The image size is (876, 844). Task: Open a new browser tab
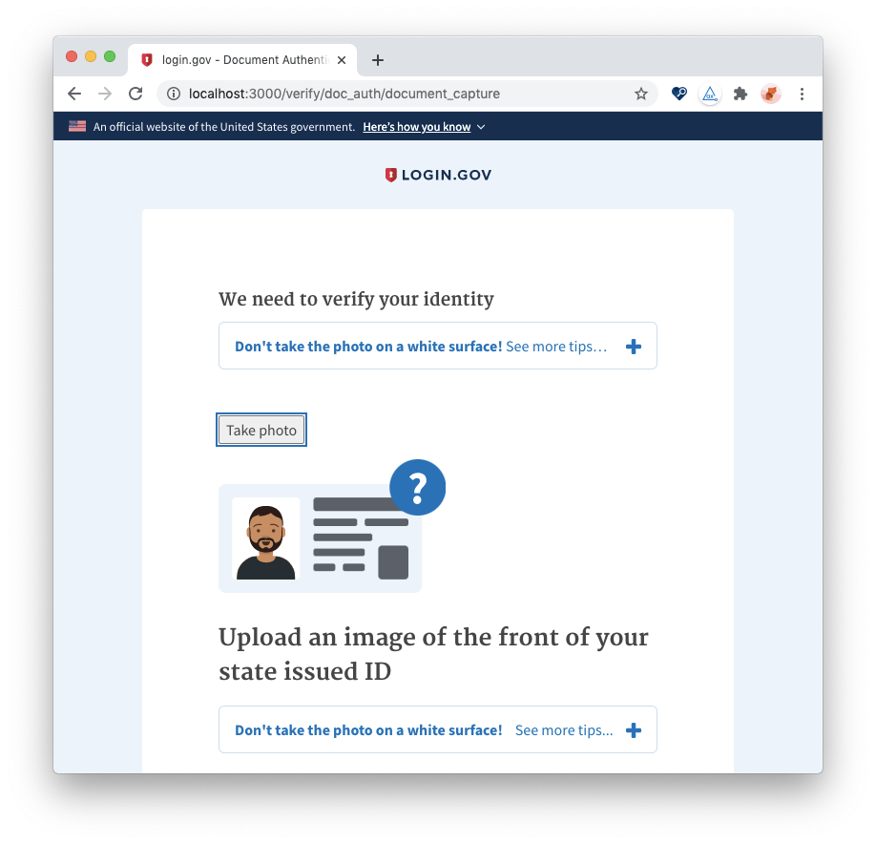click(378, 60)
